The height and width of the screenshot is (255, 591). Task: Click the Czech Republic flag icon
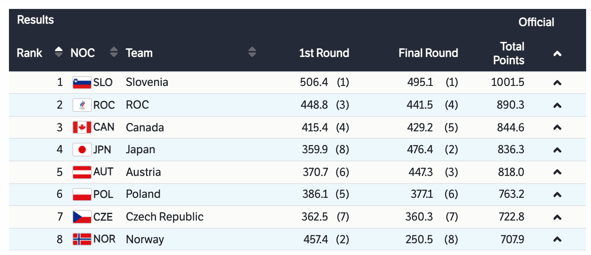coord(82,217)
